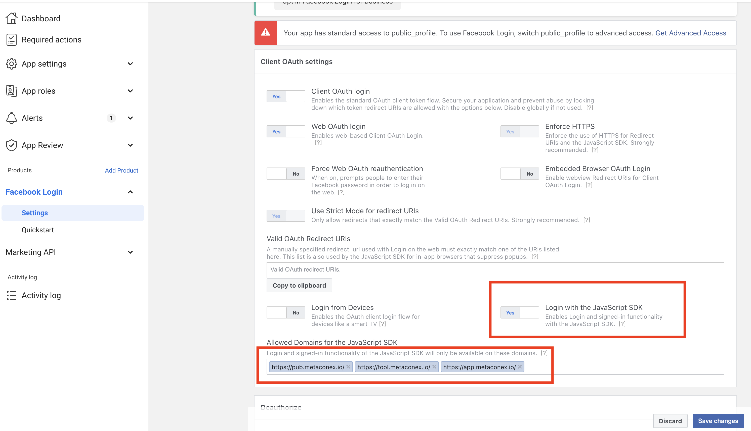
Task: Click the App roles badge icon
Action: pyautogui.click(x=11, y=91)
